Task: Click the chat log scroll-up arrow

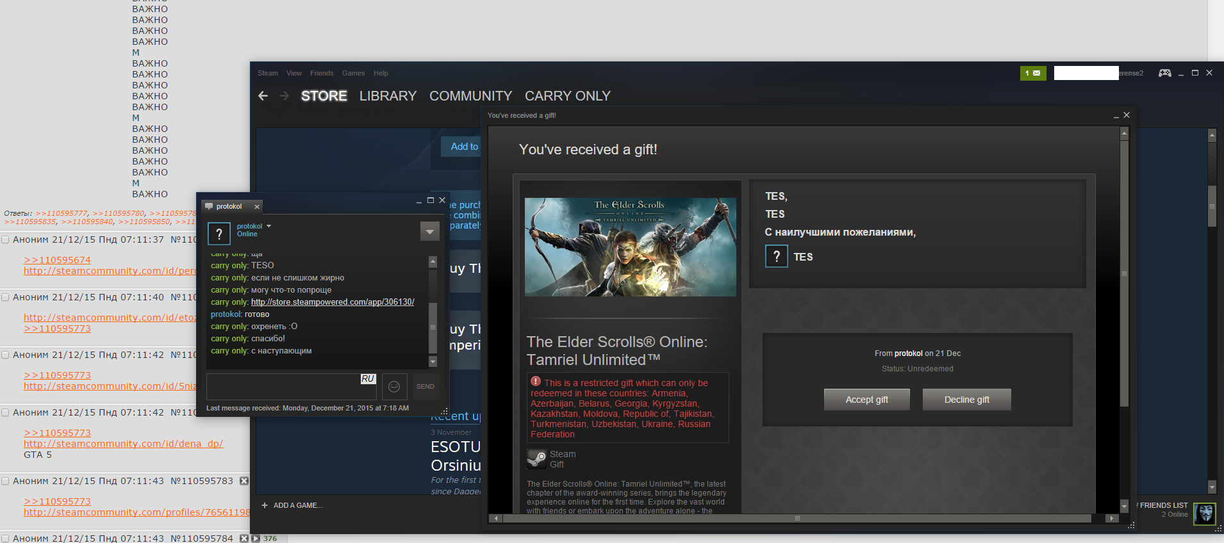Action: point(433,261)
